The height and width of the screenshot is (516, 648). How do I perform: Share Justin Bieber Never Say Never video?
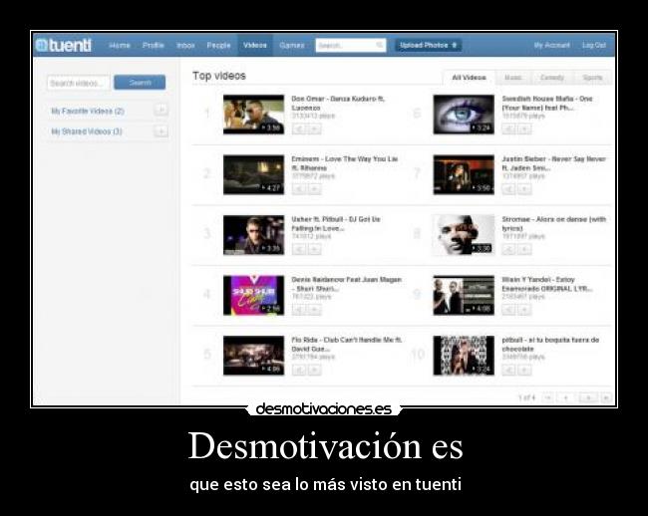[508, 189]
